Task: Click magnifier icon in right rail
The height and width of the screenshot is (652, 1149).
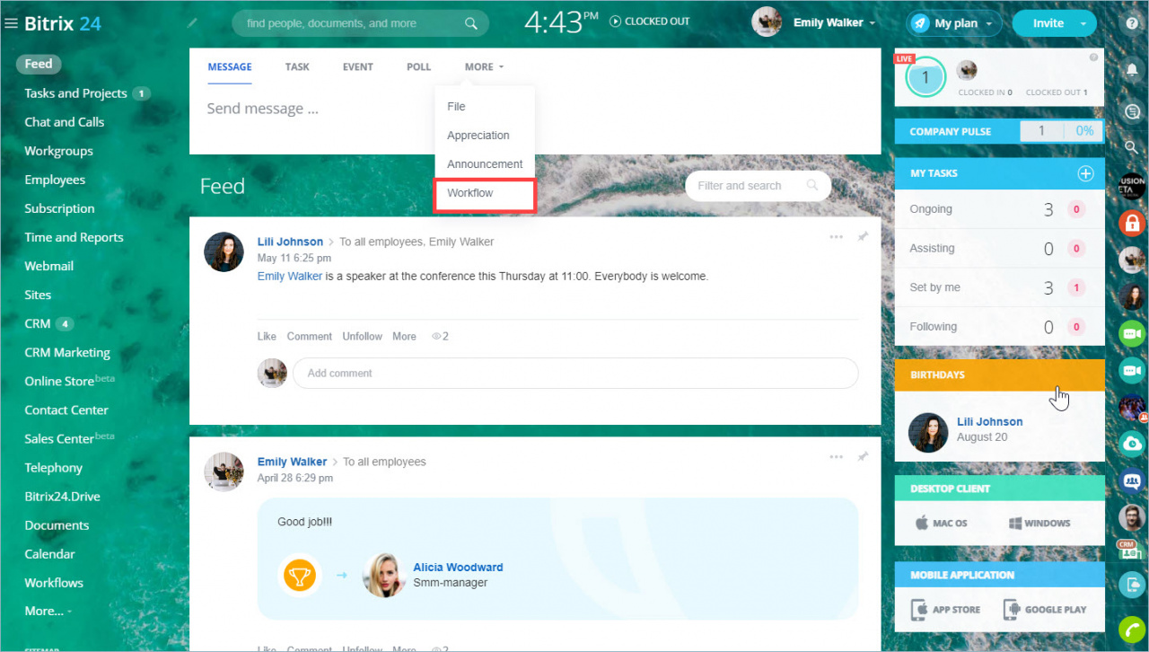Action: (1132, 147)
